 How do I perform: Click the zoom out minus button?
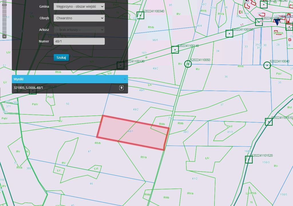point(4,36)
